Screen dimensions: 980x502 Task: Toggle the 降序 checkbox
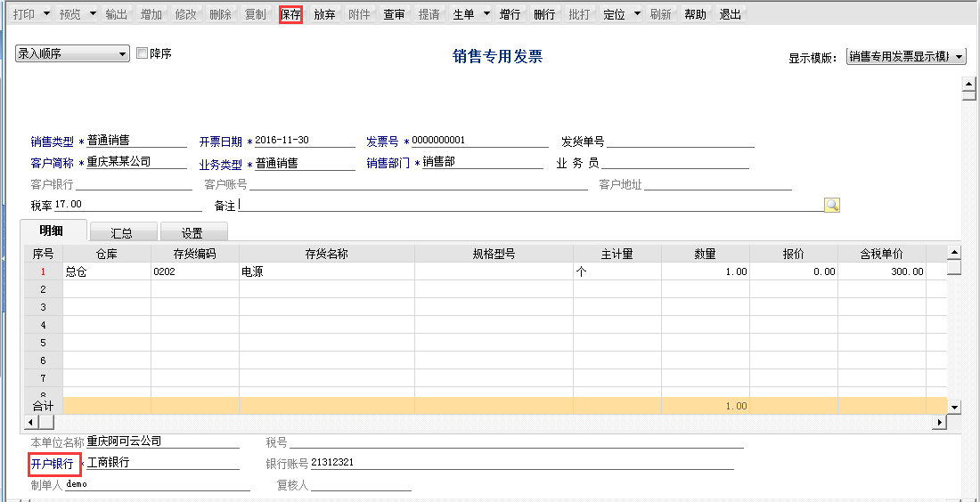click(x=143, y=53)
